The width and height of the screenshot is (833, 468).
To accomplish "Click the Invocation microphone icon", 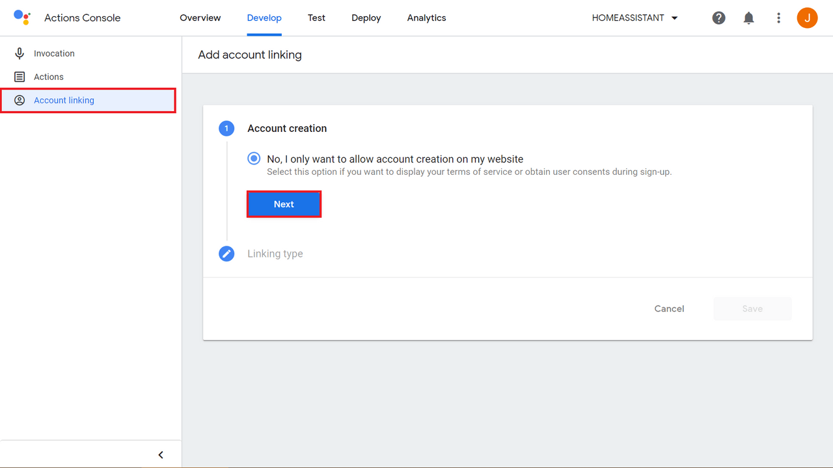I will [x=20, y=53].
